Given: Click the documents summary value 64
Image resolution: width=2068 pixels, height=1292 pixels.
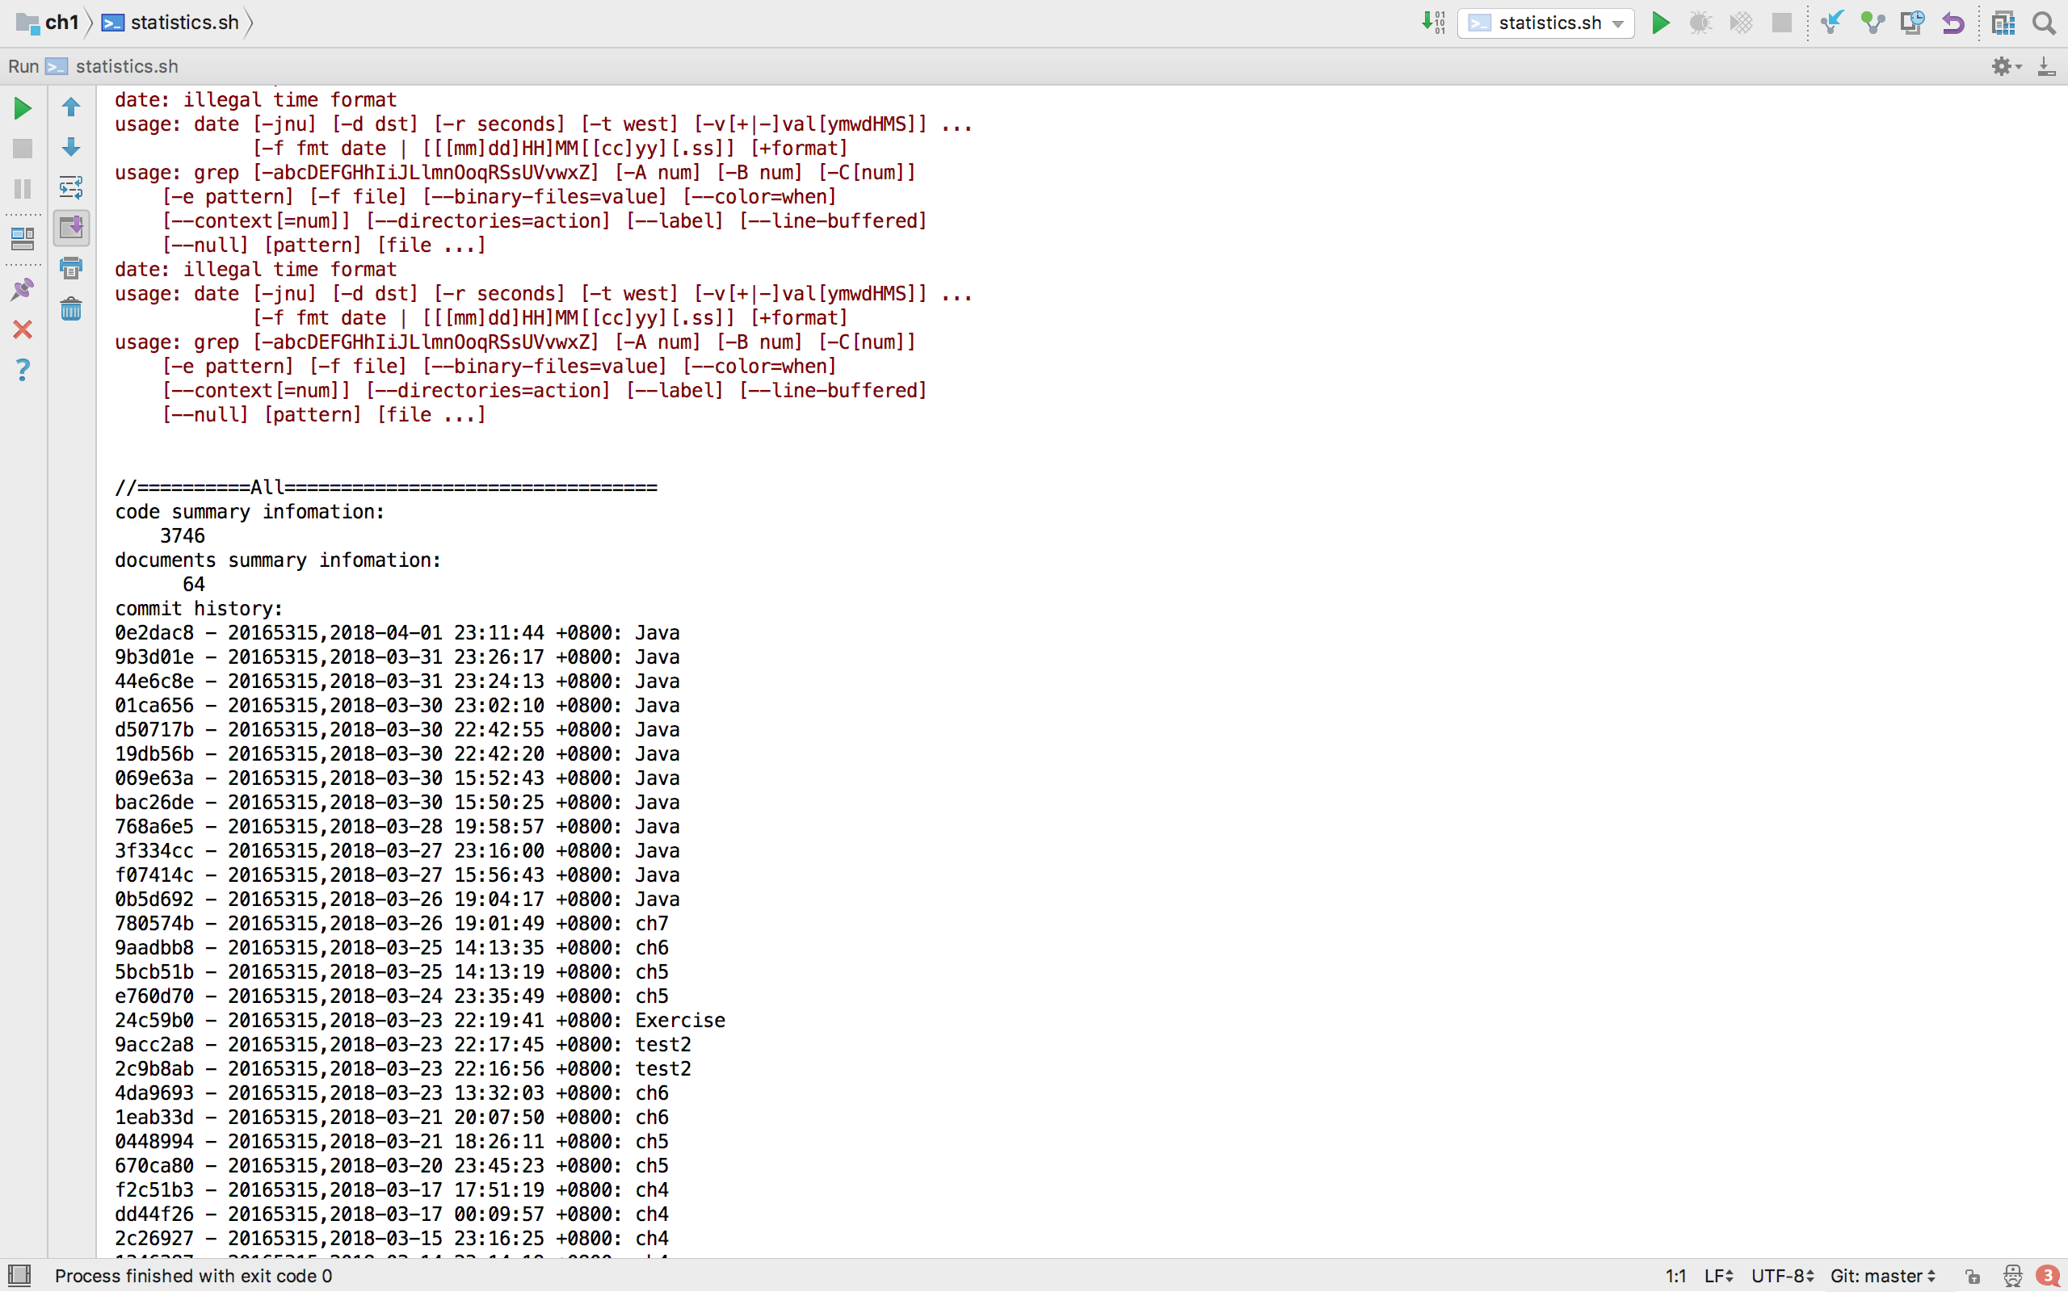Looking at the screenshot, I should pyautogui.click(x=193, y=585).
